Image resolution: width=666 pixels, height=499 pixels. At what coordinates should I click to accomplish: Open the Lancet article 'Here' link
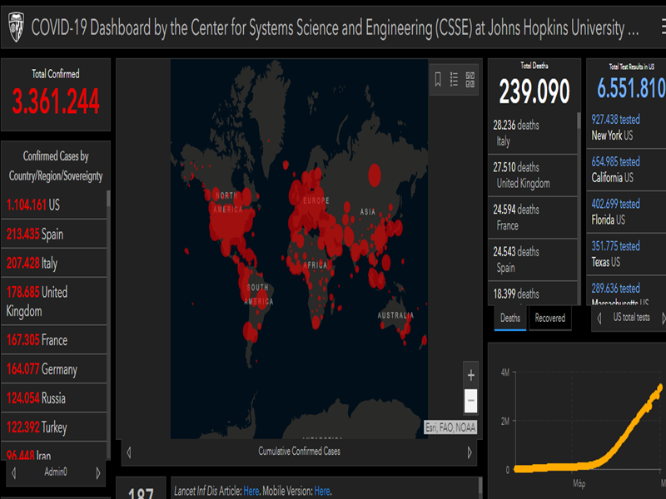coord(251,491)
